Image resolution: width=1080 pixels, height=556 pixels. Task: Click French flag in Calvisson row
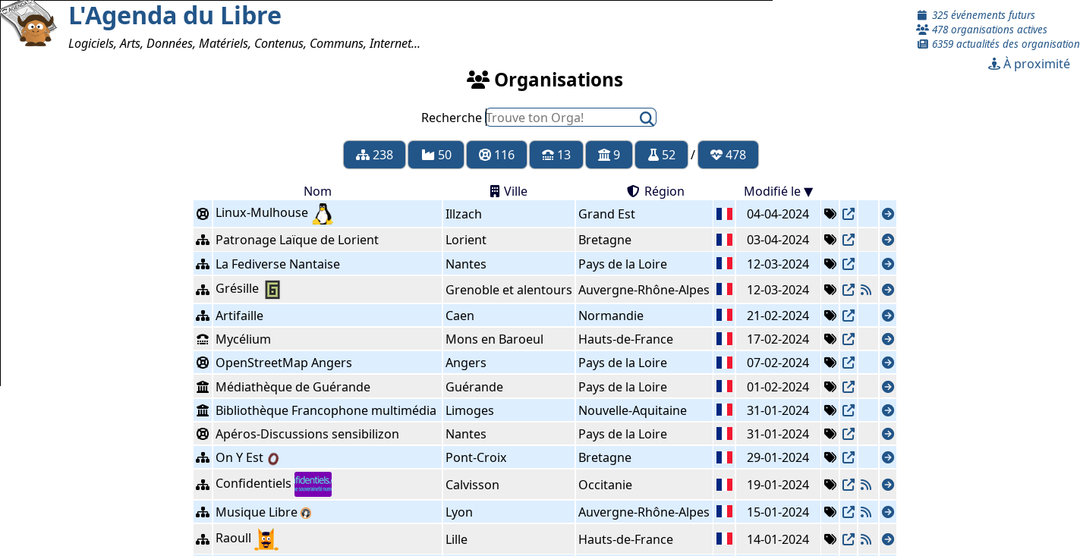coord(724,485)
